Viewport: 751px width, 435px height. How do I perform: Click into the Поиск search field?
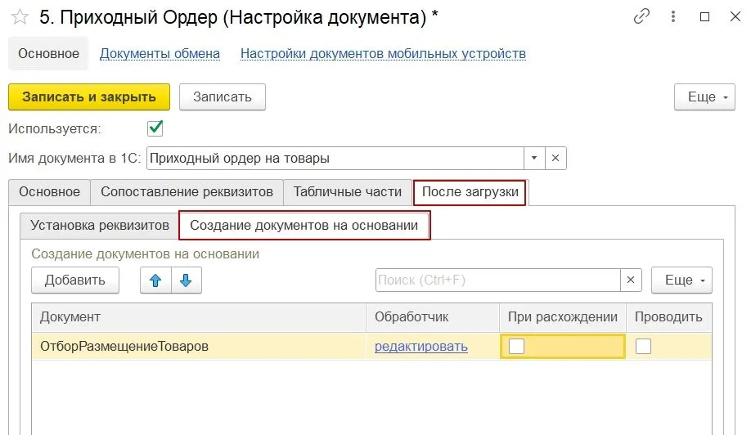(x=497, y=280)
